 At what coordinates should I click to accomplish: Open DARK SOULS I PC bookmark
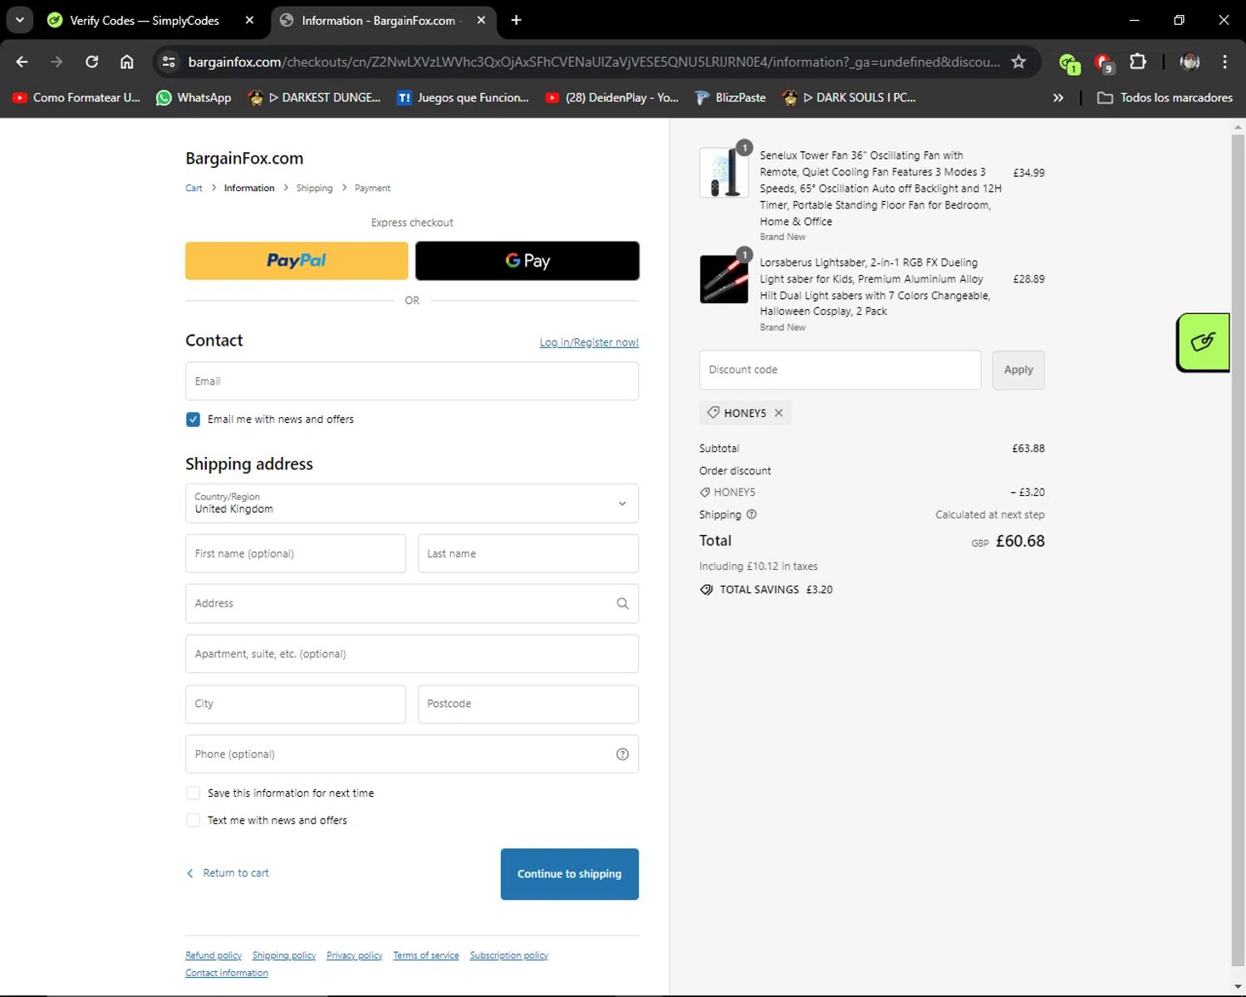click(x=850, y=97)
